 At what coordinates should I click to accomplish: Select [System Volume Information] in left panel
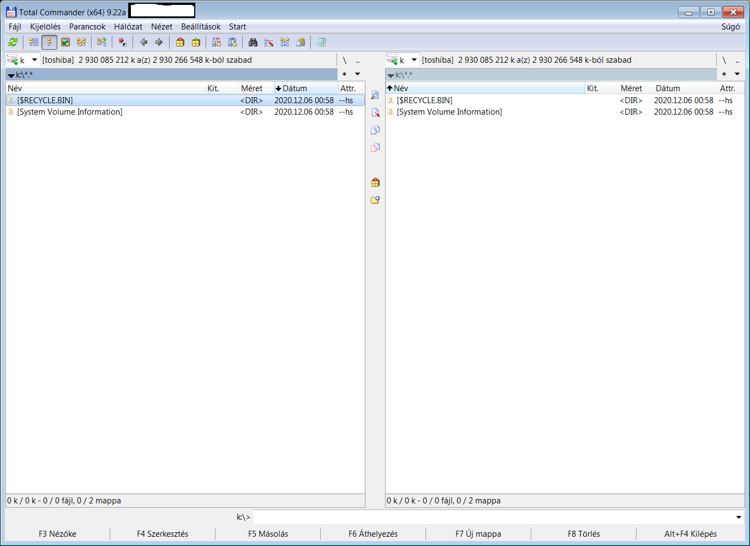[x=185, y=112]
